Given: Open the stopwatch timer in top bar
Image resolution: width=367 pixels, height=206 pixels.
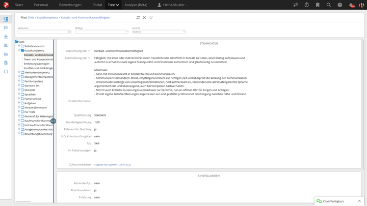Looking at the screenshot, I should tap(307, 5).
